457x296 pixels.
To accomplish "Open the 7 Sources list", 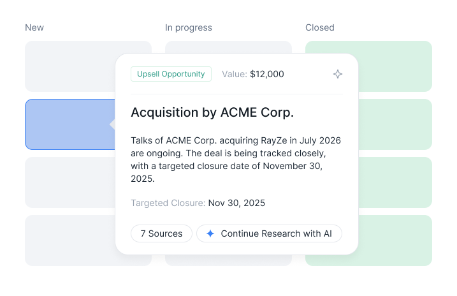I will (x=161, y=233).
